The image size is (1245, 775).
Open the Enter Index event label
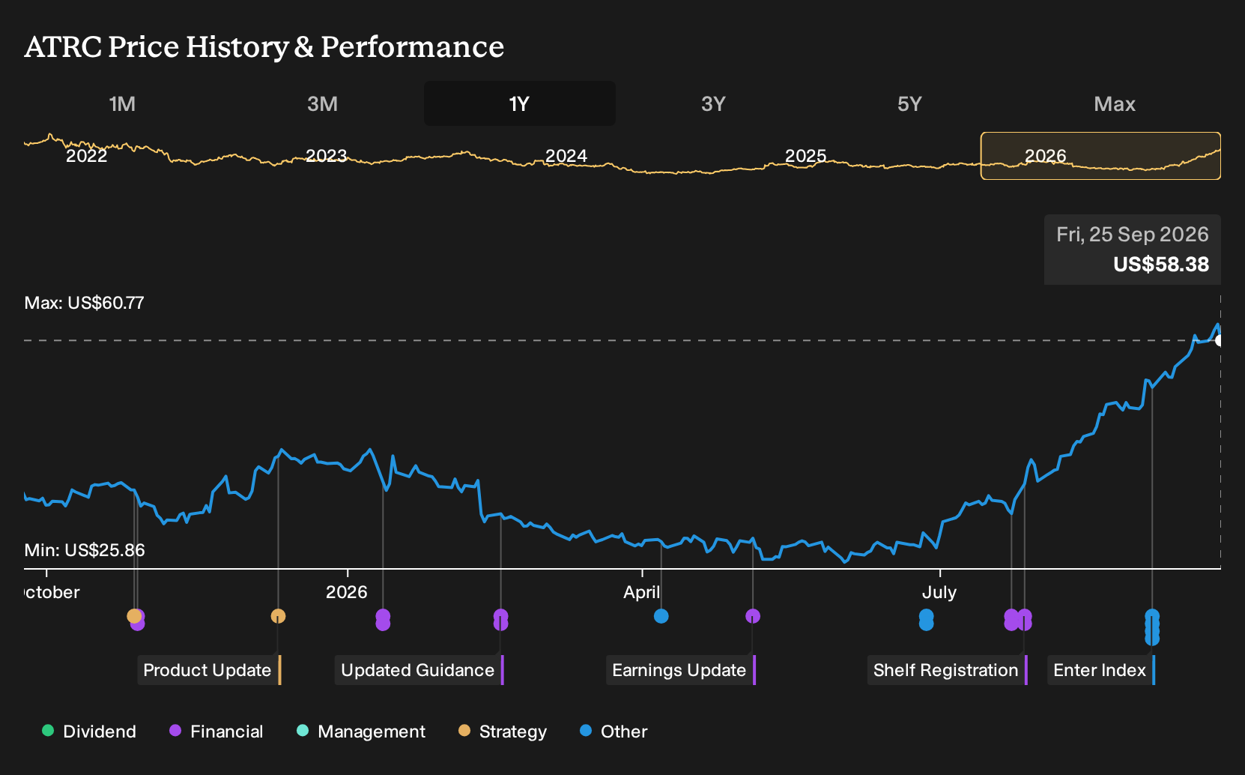point(1101,670)
